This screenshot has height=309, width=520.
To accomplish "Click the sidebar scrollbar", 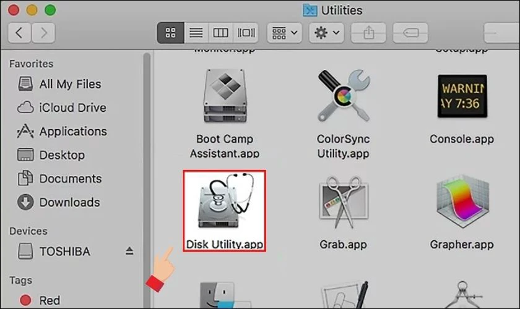I will (x=147, y=180).
